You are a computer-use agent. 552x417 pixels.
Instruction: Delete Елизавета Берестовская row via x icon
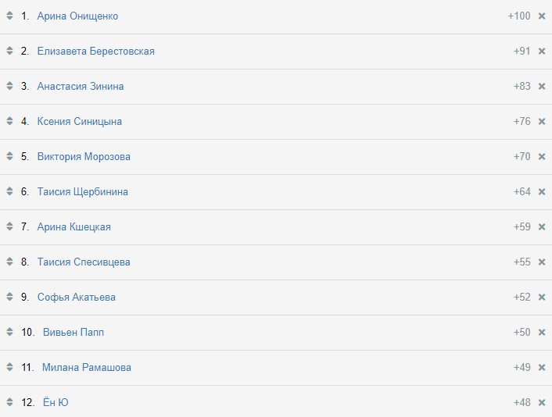542,52
